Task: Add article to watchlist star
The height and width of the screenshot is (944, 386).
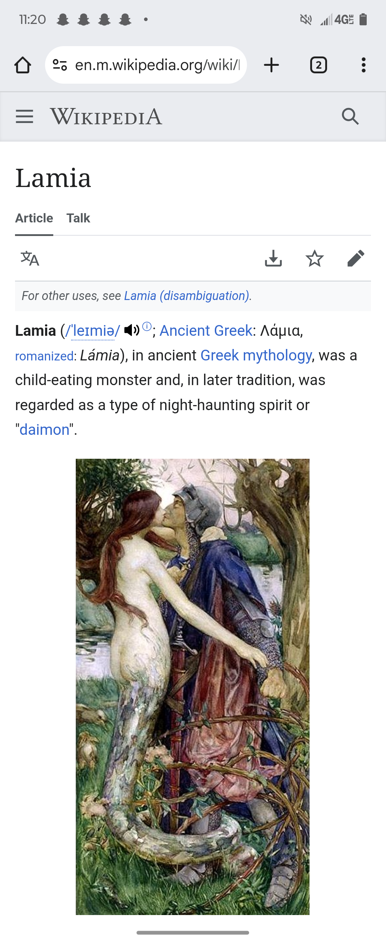Action: click(315, 259)
